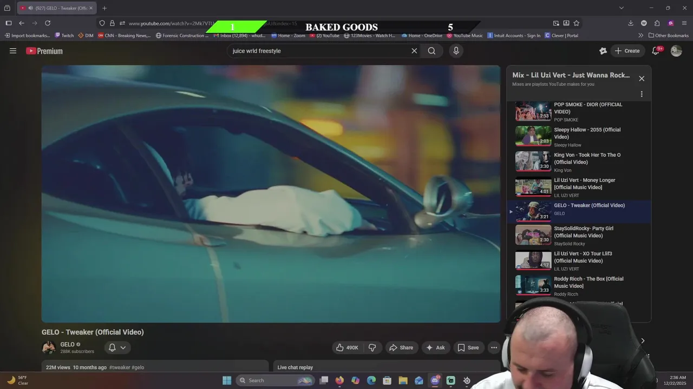Dislike the video with thumbs down

pyautogui.click(x=372, y=347)
